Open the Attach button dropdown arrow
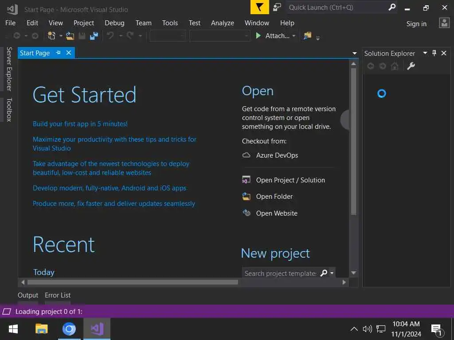The width and height of the screenshot is (454, 340). 294,36
